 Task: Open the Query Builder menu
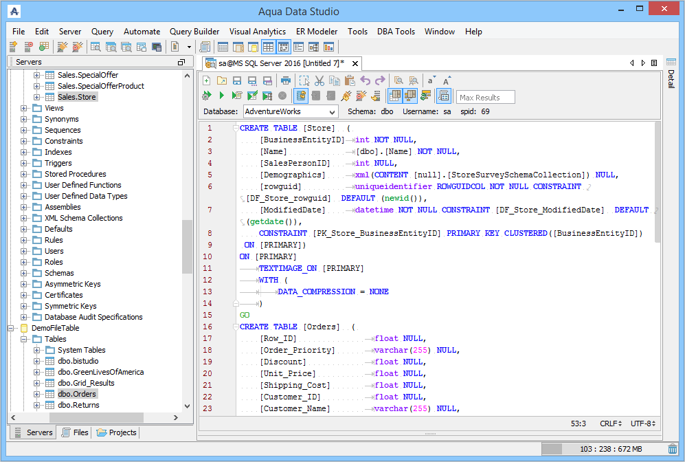coord(194,32)
